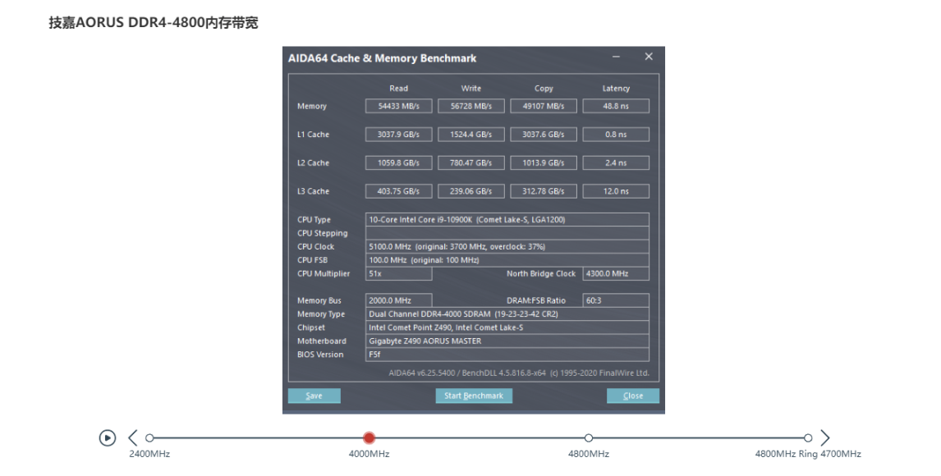
Task: Click L1 Cache Copy value 3037.6 GB/s
Action: pyautogui.click(x=543, y=135)
